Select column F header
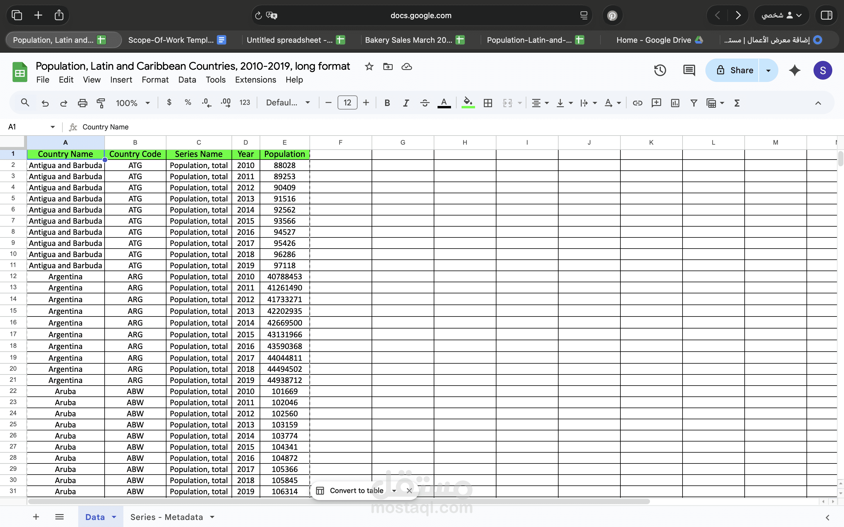This screenshot has height=527, width=844. [x=341, y=142]
